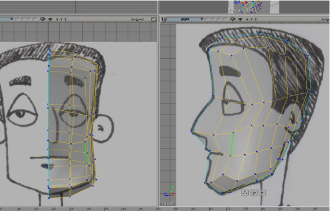Click the XYZ axis gizmo in Right viewport
Screen dimensions: 330x211
[170, 191]
